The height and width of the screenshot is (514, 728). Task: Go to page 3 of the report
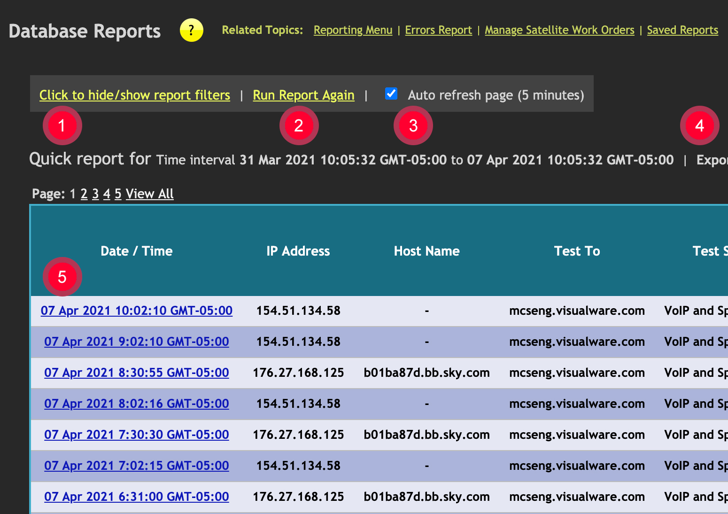95,194
